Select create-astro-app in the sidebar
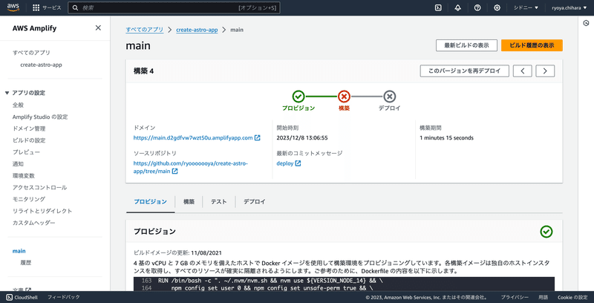The image size is (594, 303). coord(41,65)
